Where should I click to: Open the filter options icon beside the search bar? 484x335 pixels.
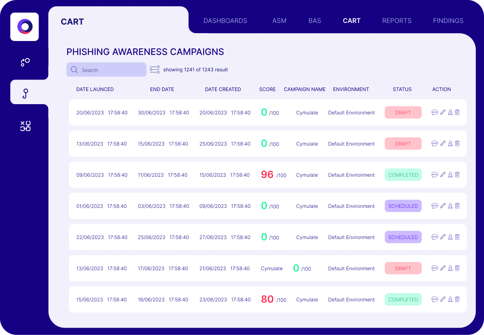[155, 69]
